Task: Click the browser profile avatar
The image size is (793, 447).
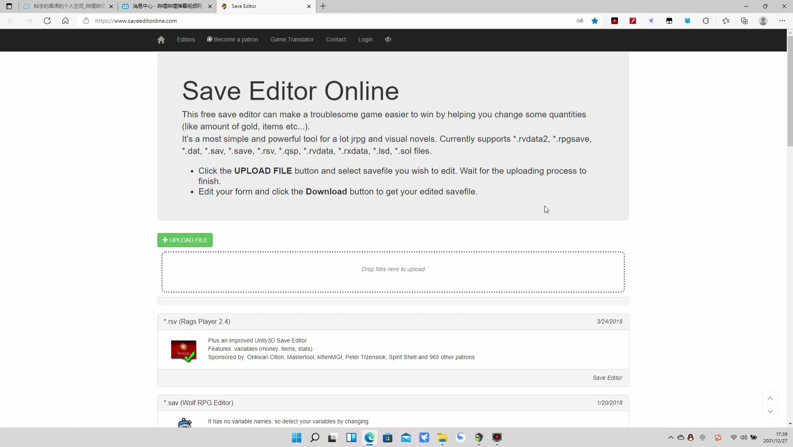Action: click(763, 21)
